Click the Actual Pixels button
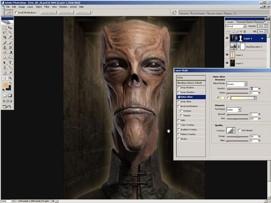The image size is (271, 203). pyautogui.click(x=49, y=13)
